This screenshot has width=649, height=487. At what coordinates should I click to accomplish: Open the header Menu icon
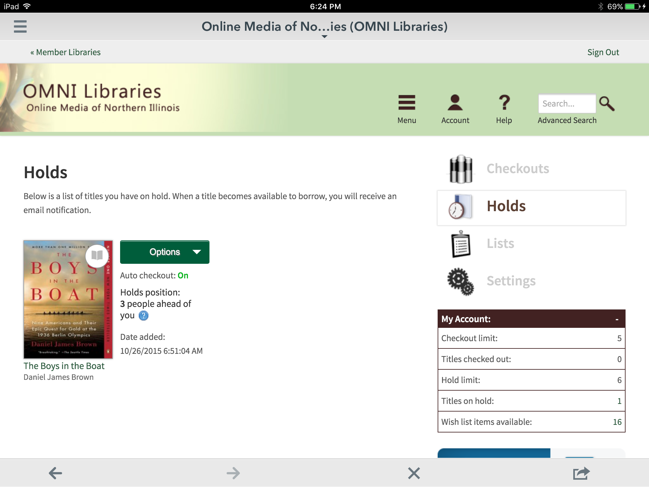point(407,103)
